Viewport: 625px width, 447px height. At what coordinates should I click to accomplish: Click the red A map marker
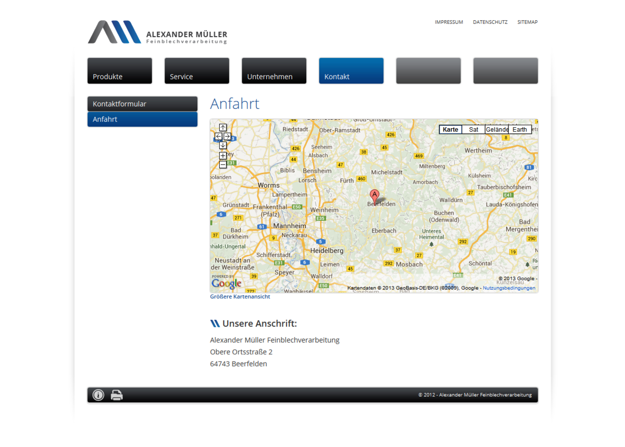[374, 196]
